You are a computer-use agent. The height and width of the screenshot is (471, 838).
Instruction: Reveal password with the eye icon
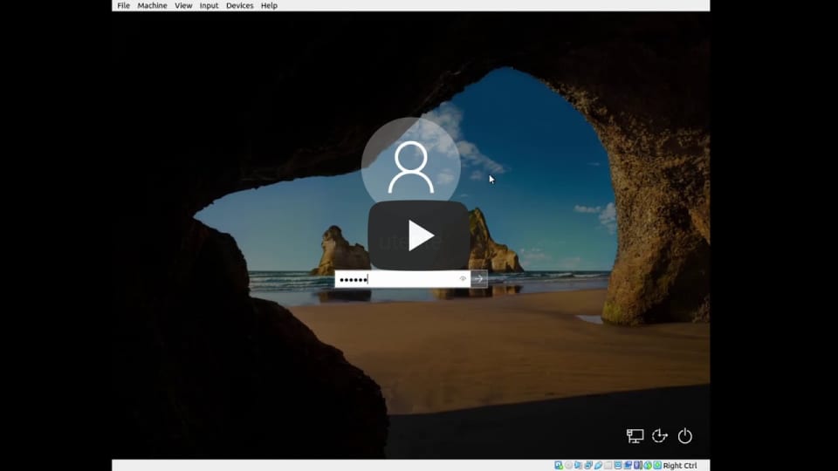[463, 279]
